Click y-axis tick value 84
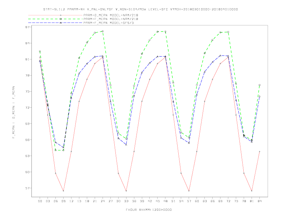The height and width of the screenshot is (219, 283). (28, 43)
